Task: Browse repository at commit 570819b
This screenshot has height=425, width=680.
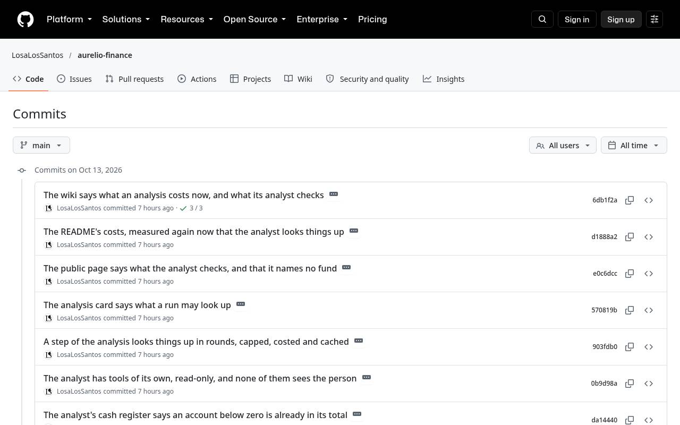Action: tap(649, 310)
